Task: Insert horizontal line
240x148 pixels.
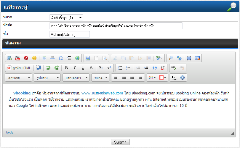Action: click(52, 58)
